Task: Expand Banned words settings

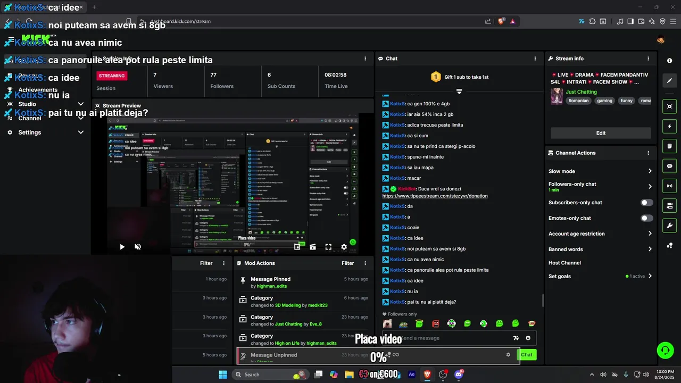Action: (650, 249)
